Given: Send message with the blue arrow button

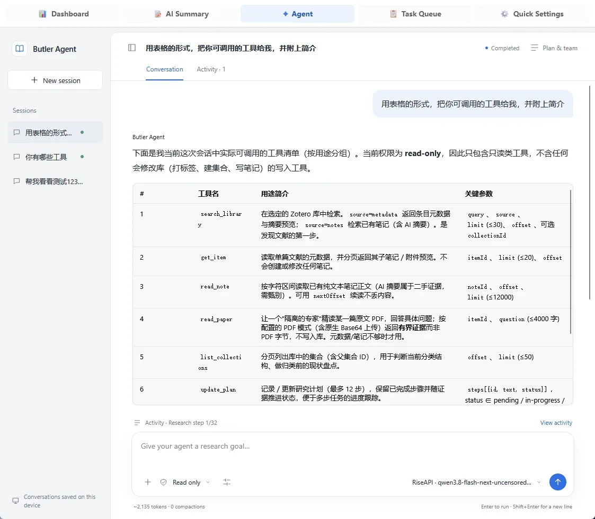Looking at the screenshot, I should coord(557,482).
